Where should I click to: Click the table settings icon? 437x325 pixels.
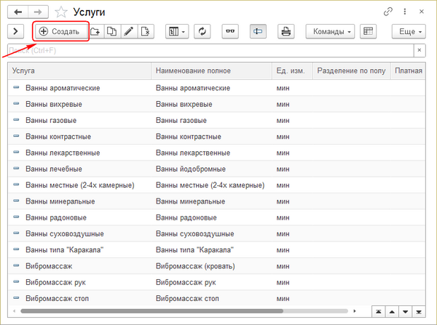coord(368,31)
